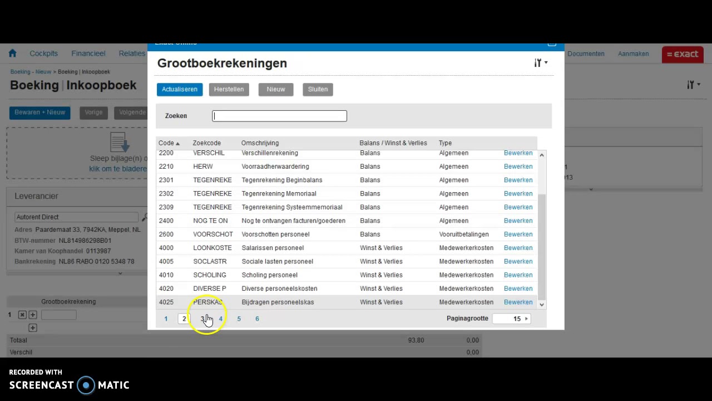Click the delete-row X icon in entry line
The image size is (712, 401).
click(x=22, y=315)
